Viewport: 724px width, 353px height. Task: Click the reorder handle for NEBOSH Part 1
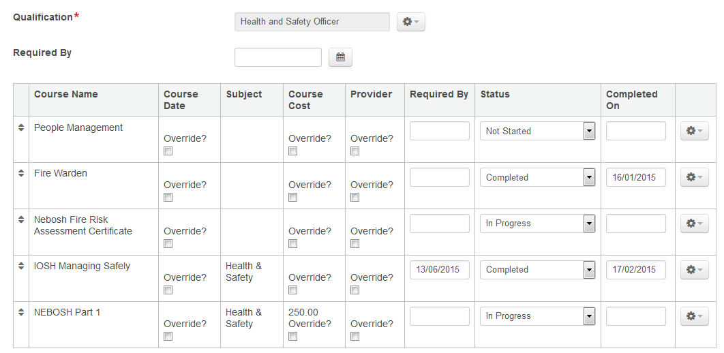tap(21, 312)
